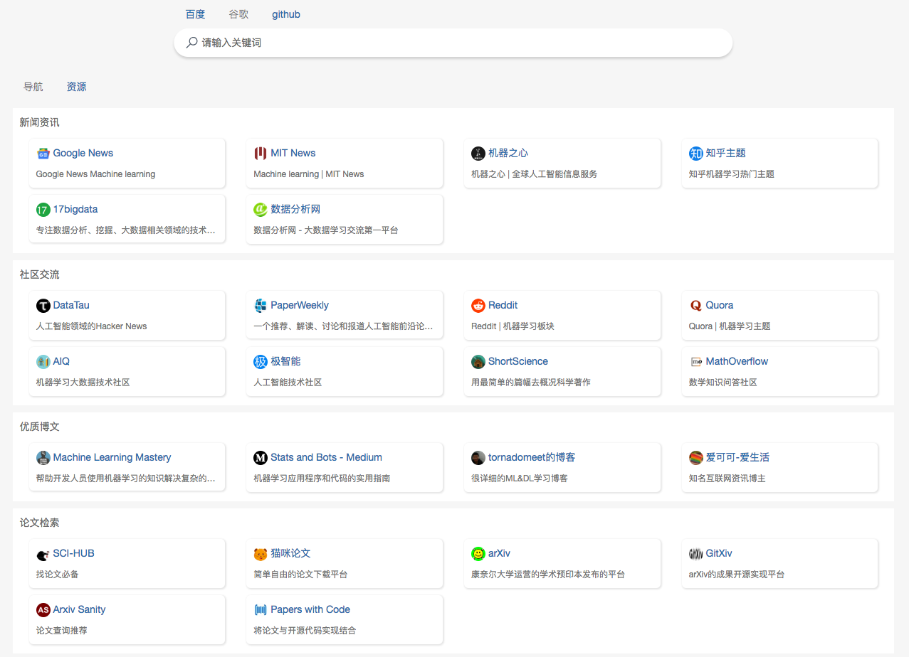Select the github search tab
Image resolution: width=909 pixels, height=657 pixels.
pos(286,14)
